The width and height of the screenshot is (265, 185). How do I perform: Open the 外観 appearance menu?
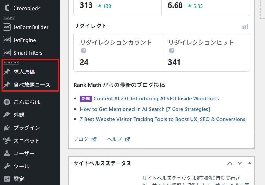pyautogui.click(x=18, y=115)
